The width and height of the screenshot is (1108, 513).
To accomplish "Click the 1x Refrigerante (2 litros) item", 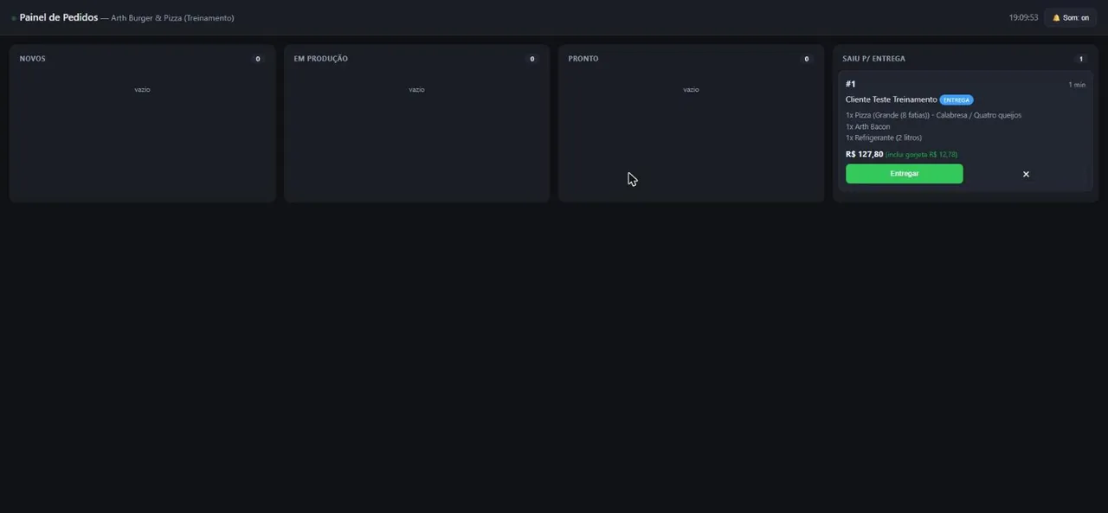I will (884, 138).
